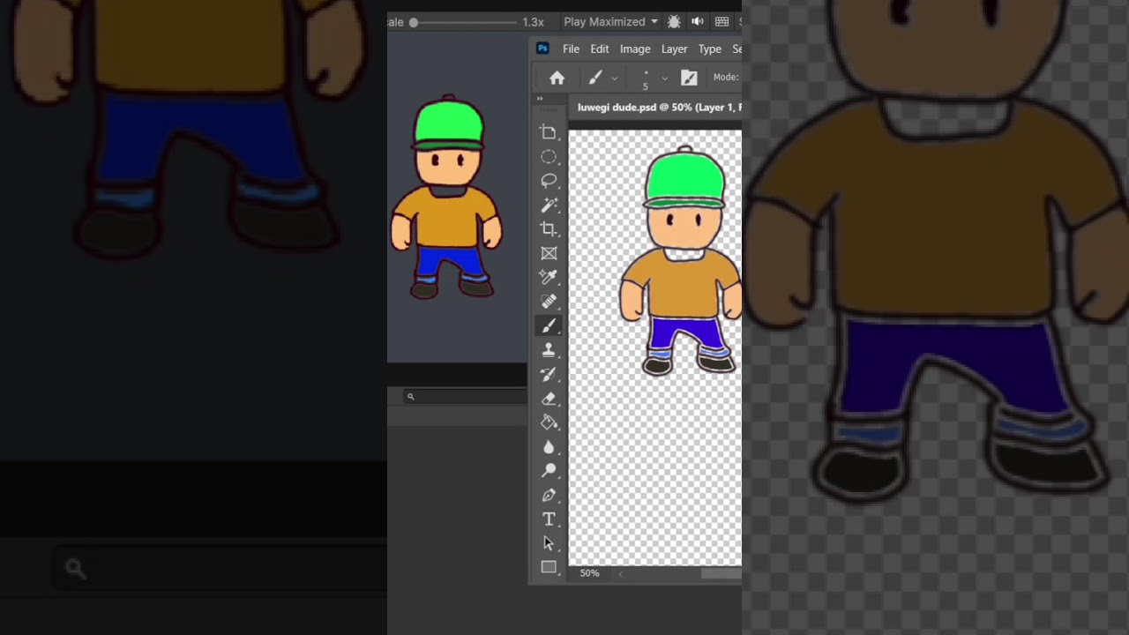Open the brush tool preset picker arrow
1129x635 pixels.
tap(614, 78)
